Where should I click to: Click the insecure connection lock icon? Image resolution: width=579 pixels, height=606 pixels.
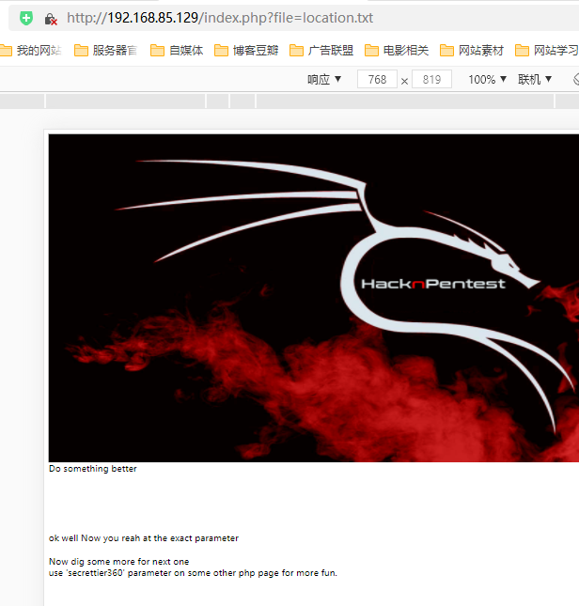click(51, 19)
